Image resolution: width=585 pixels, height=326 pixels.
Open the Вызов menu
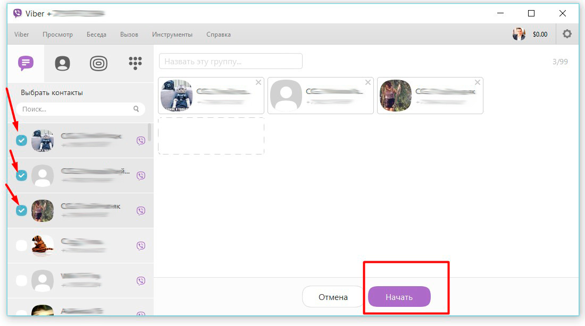129,34
